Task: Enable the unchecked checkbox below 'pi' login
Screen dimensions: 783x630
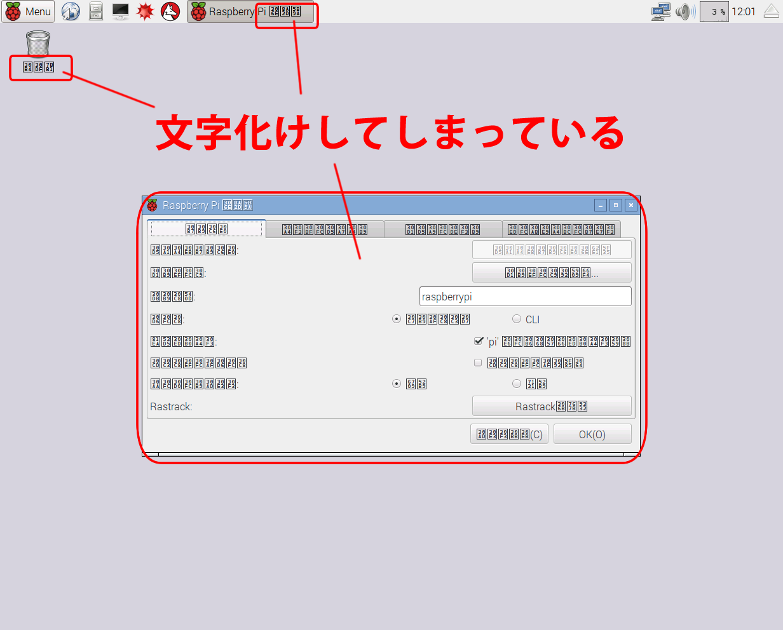Action: coord(478,363)
